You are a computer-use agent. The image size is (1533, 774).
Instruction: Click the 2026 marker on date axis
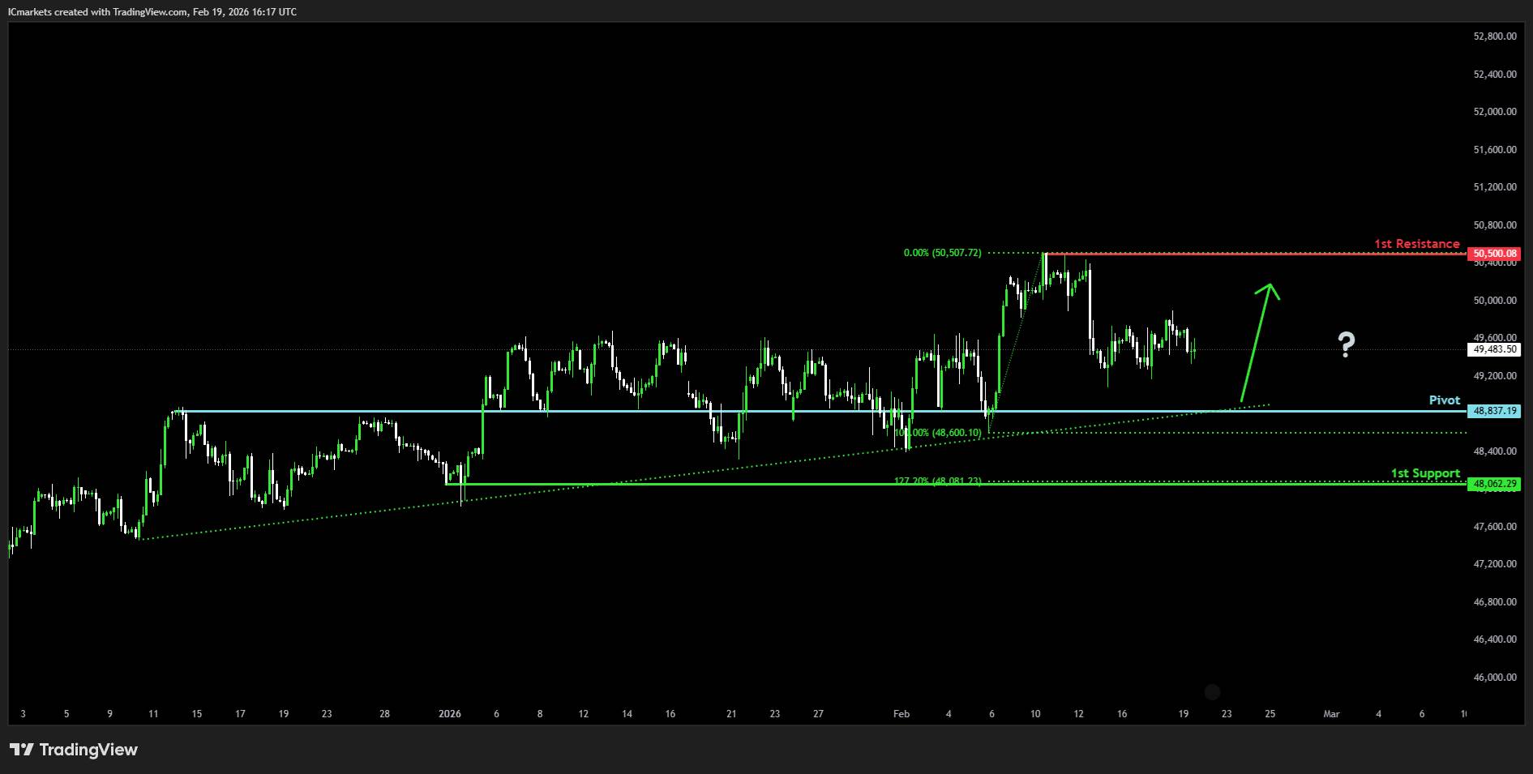click(x=449, y=714)
